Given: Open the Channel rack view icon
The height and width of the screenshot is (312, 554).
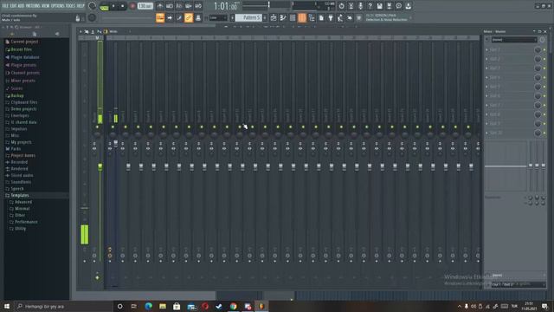Looking at the screenshot, I should 293,17.
